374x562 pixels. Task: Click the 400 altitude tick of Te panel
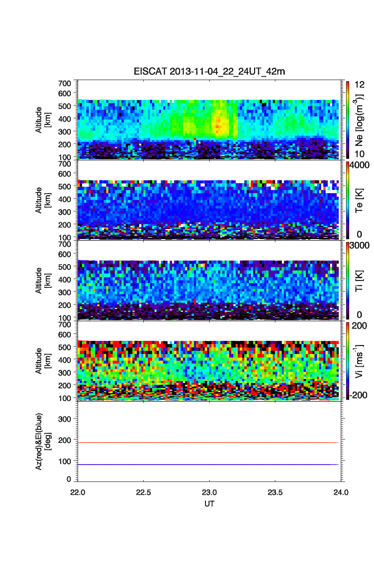coord(65,199)
